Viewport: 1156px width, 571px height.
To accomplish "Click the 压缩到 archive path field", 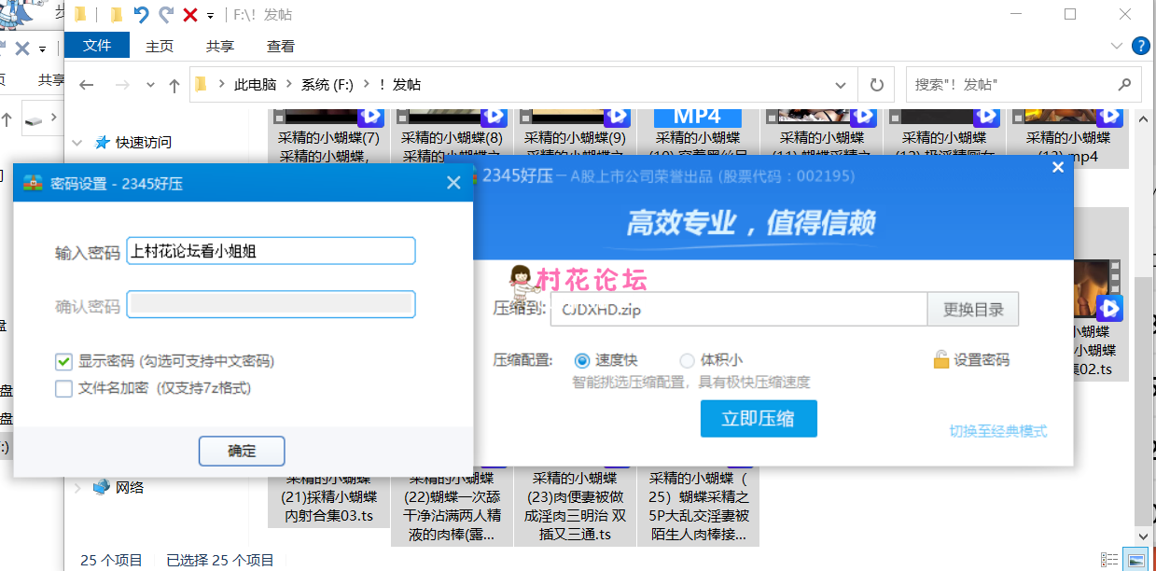I will (x=739, y=310).
